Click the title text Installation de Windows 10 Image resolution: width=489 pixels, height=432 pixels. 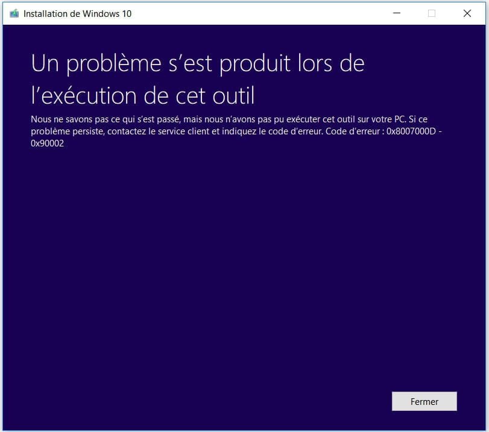pos(77,14)
